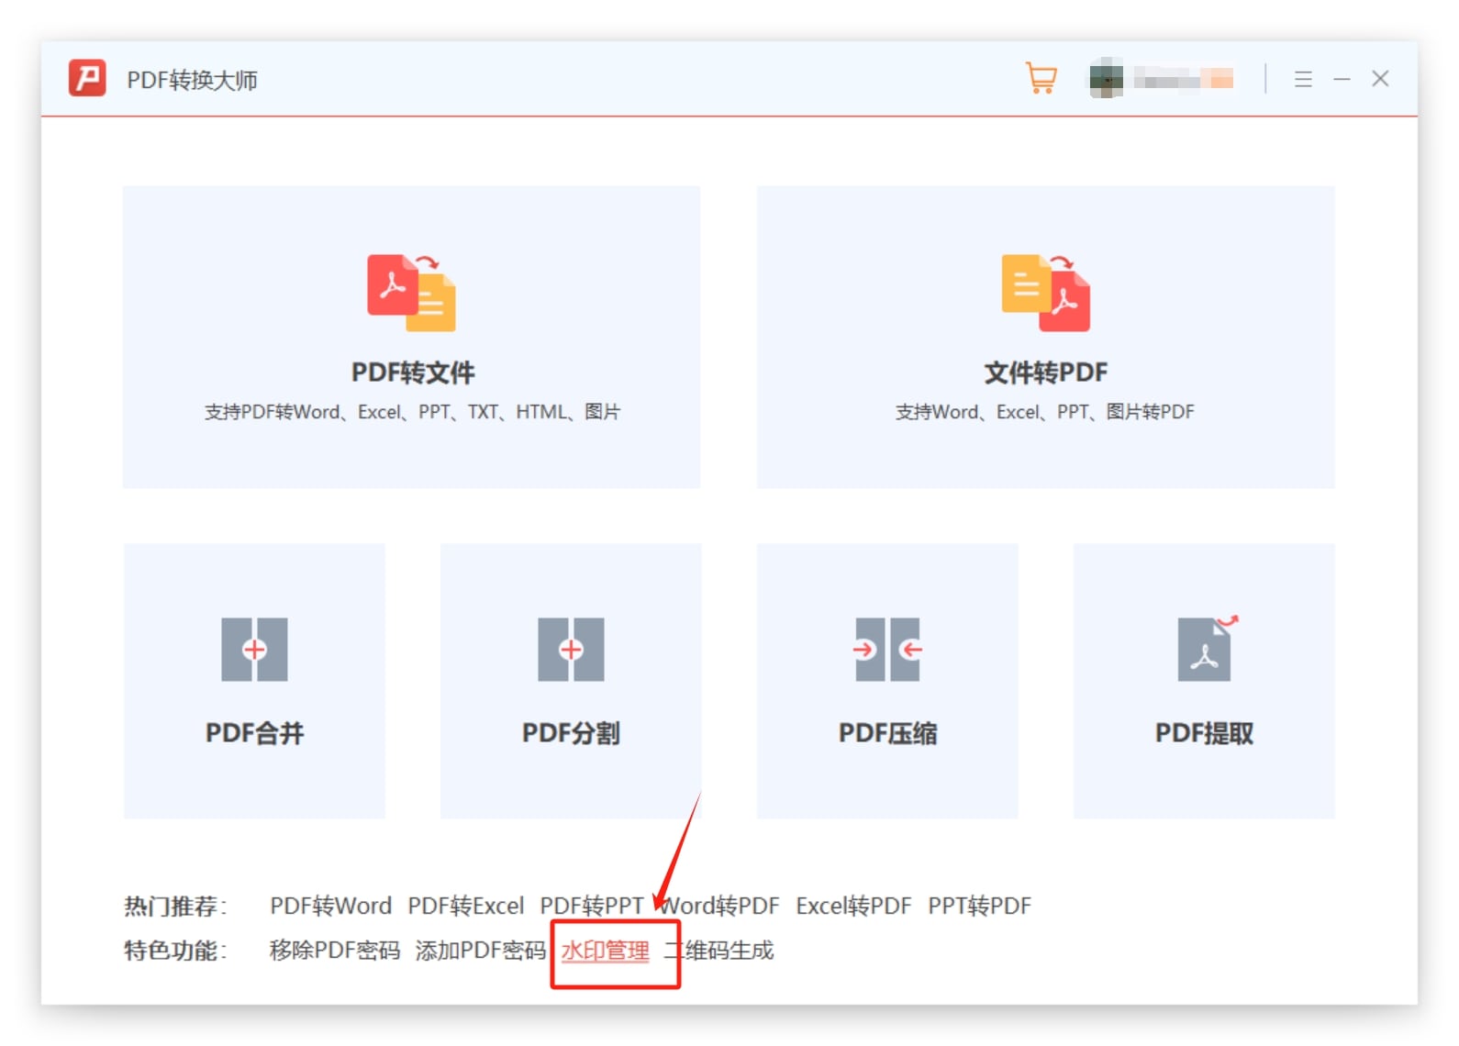Click the PDF分割 split icon

pos(571,650)
